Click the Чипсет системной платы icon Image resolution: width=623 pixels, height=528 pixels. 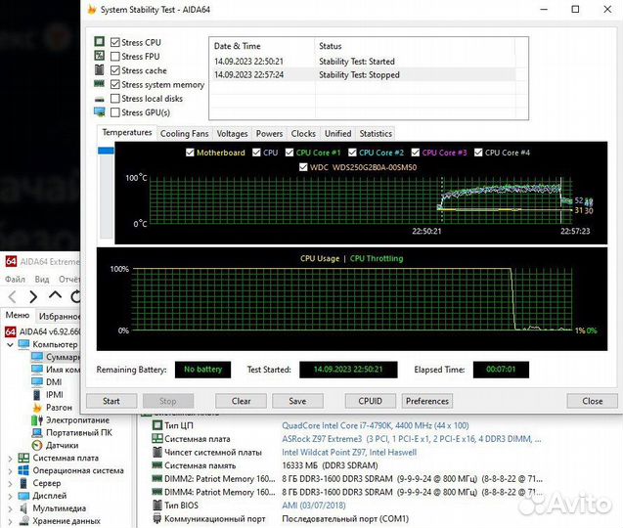(x=157, y=452)
